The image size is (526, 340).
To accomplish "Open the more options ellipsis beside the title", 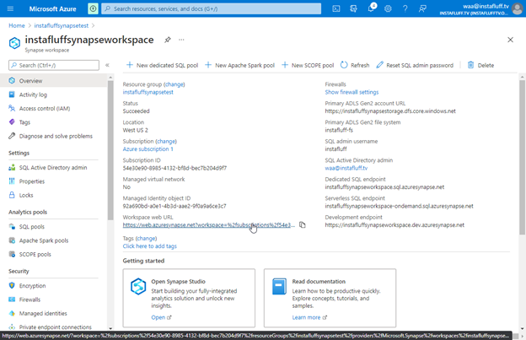I will pyautogui.click(x=181, y=40).
